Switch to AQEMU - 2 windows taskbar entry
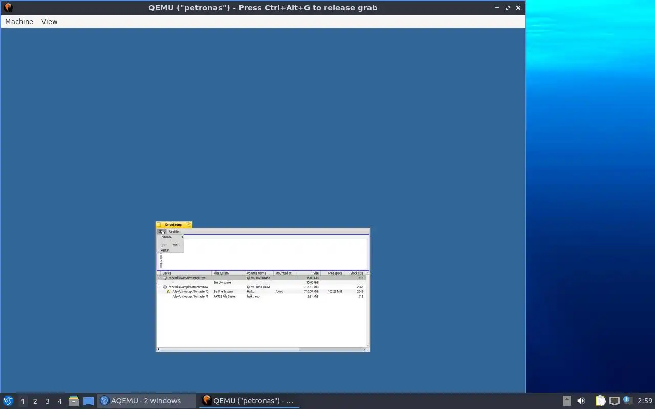This screenshot has height=409, width=655. pos(146,401)
